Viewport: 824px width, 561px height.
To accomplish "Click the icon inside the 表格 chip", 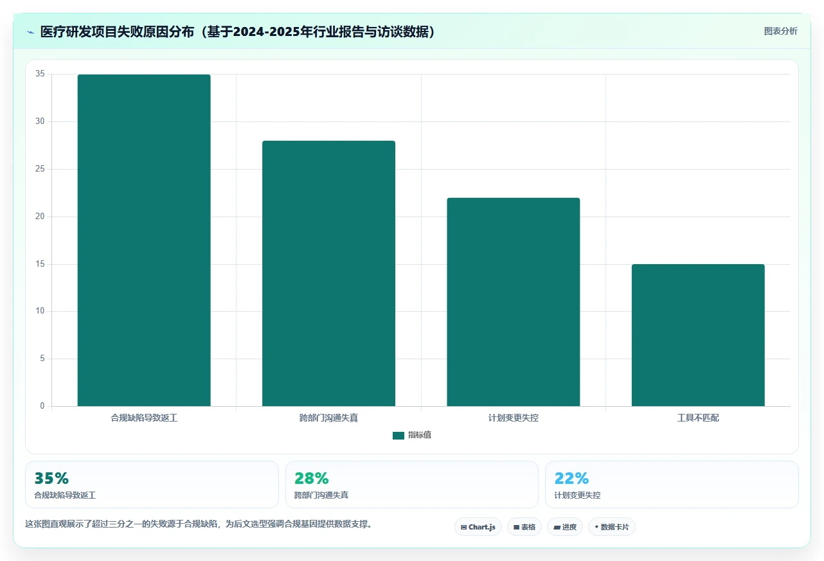I will tap(516, 527).
